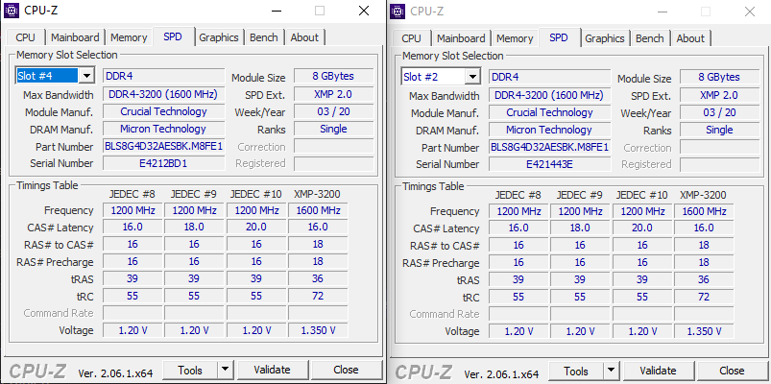Image resolution: width=771 pixels, height=384 pixels.
Task: Open the Graphics tab in the left window
Action: 219,37
